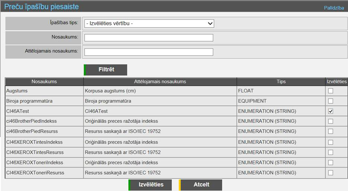The height and width of the screenshot is (191, 348).
Task: Uncheck the CI46ATest row checkbox
Action: tap(331, 111)
